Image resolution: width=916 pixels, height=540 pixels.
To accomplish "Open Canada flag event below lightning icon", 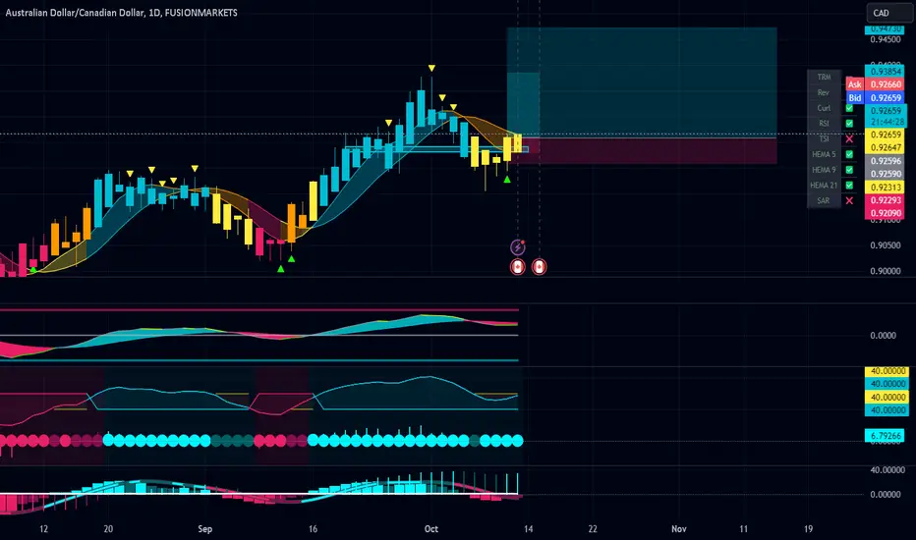I will click(518, 267).
